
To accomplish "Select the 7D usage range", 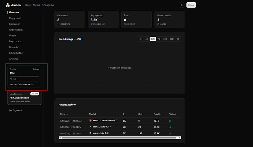I will pyautogui.click(x=159, y=39).
